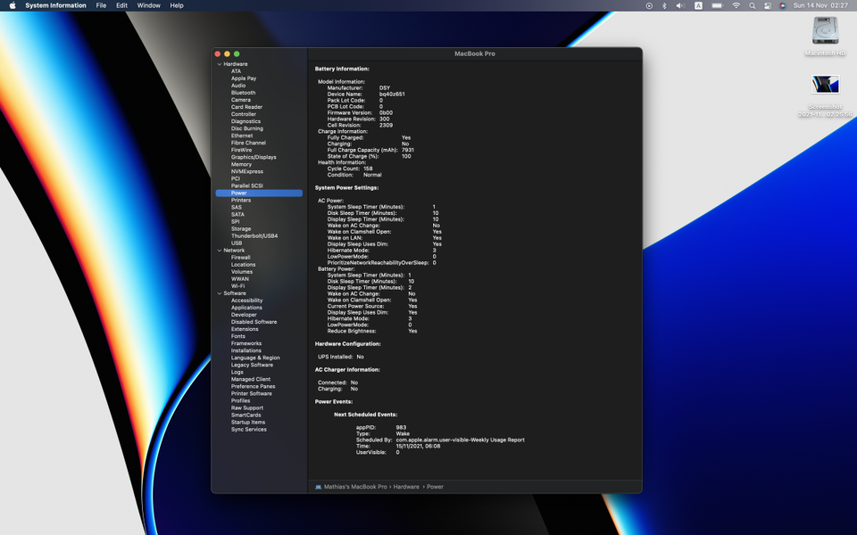The width and height of the screenshot is (857, 535).
Task: Select Language & Region in the sidebar
Action: [x=255, y=358]
